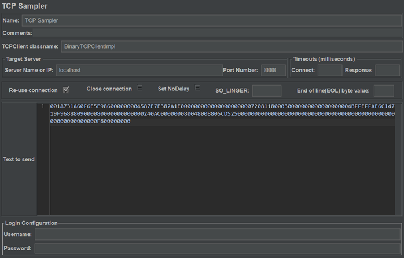Click line number 1 in the editor gutter
The image size is (404, 258).
coord(43,106)
